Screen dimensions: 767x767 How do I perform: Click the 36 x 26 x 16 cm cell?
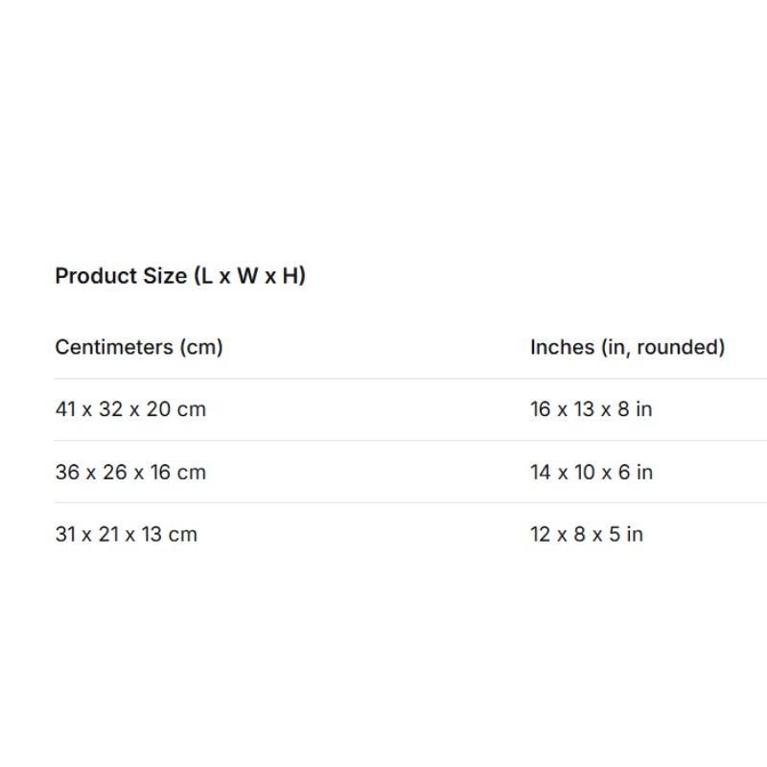pos(130,473)
